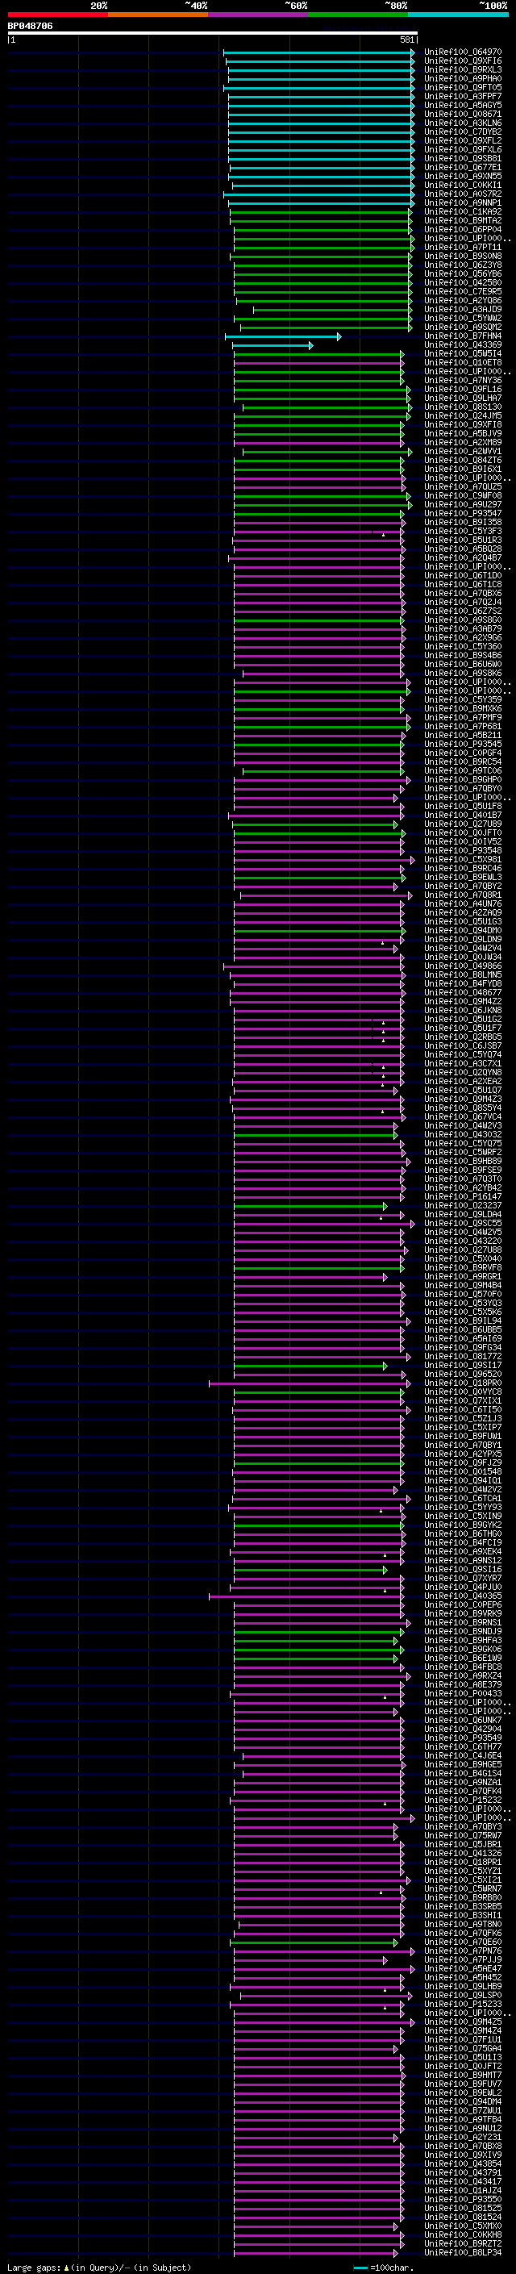Click label UniRef100_O49866
Screen dimensions: 516x2274
(x=463, y=966)
